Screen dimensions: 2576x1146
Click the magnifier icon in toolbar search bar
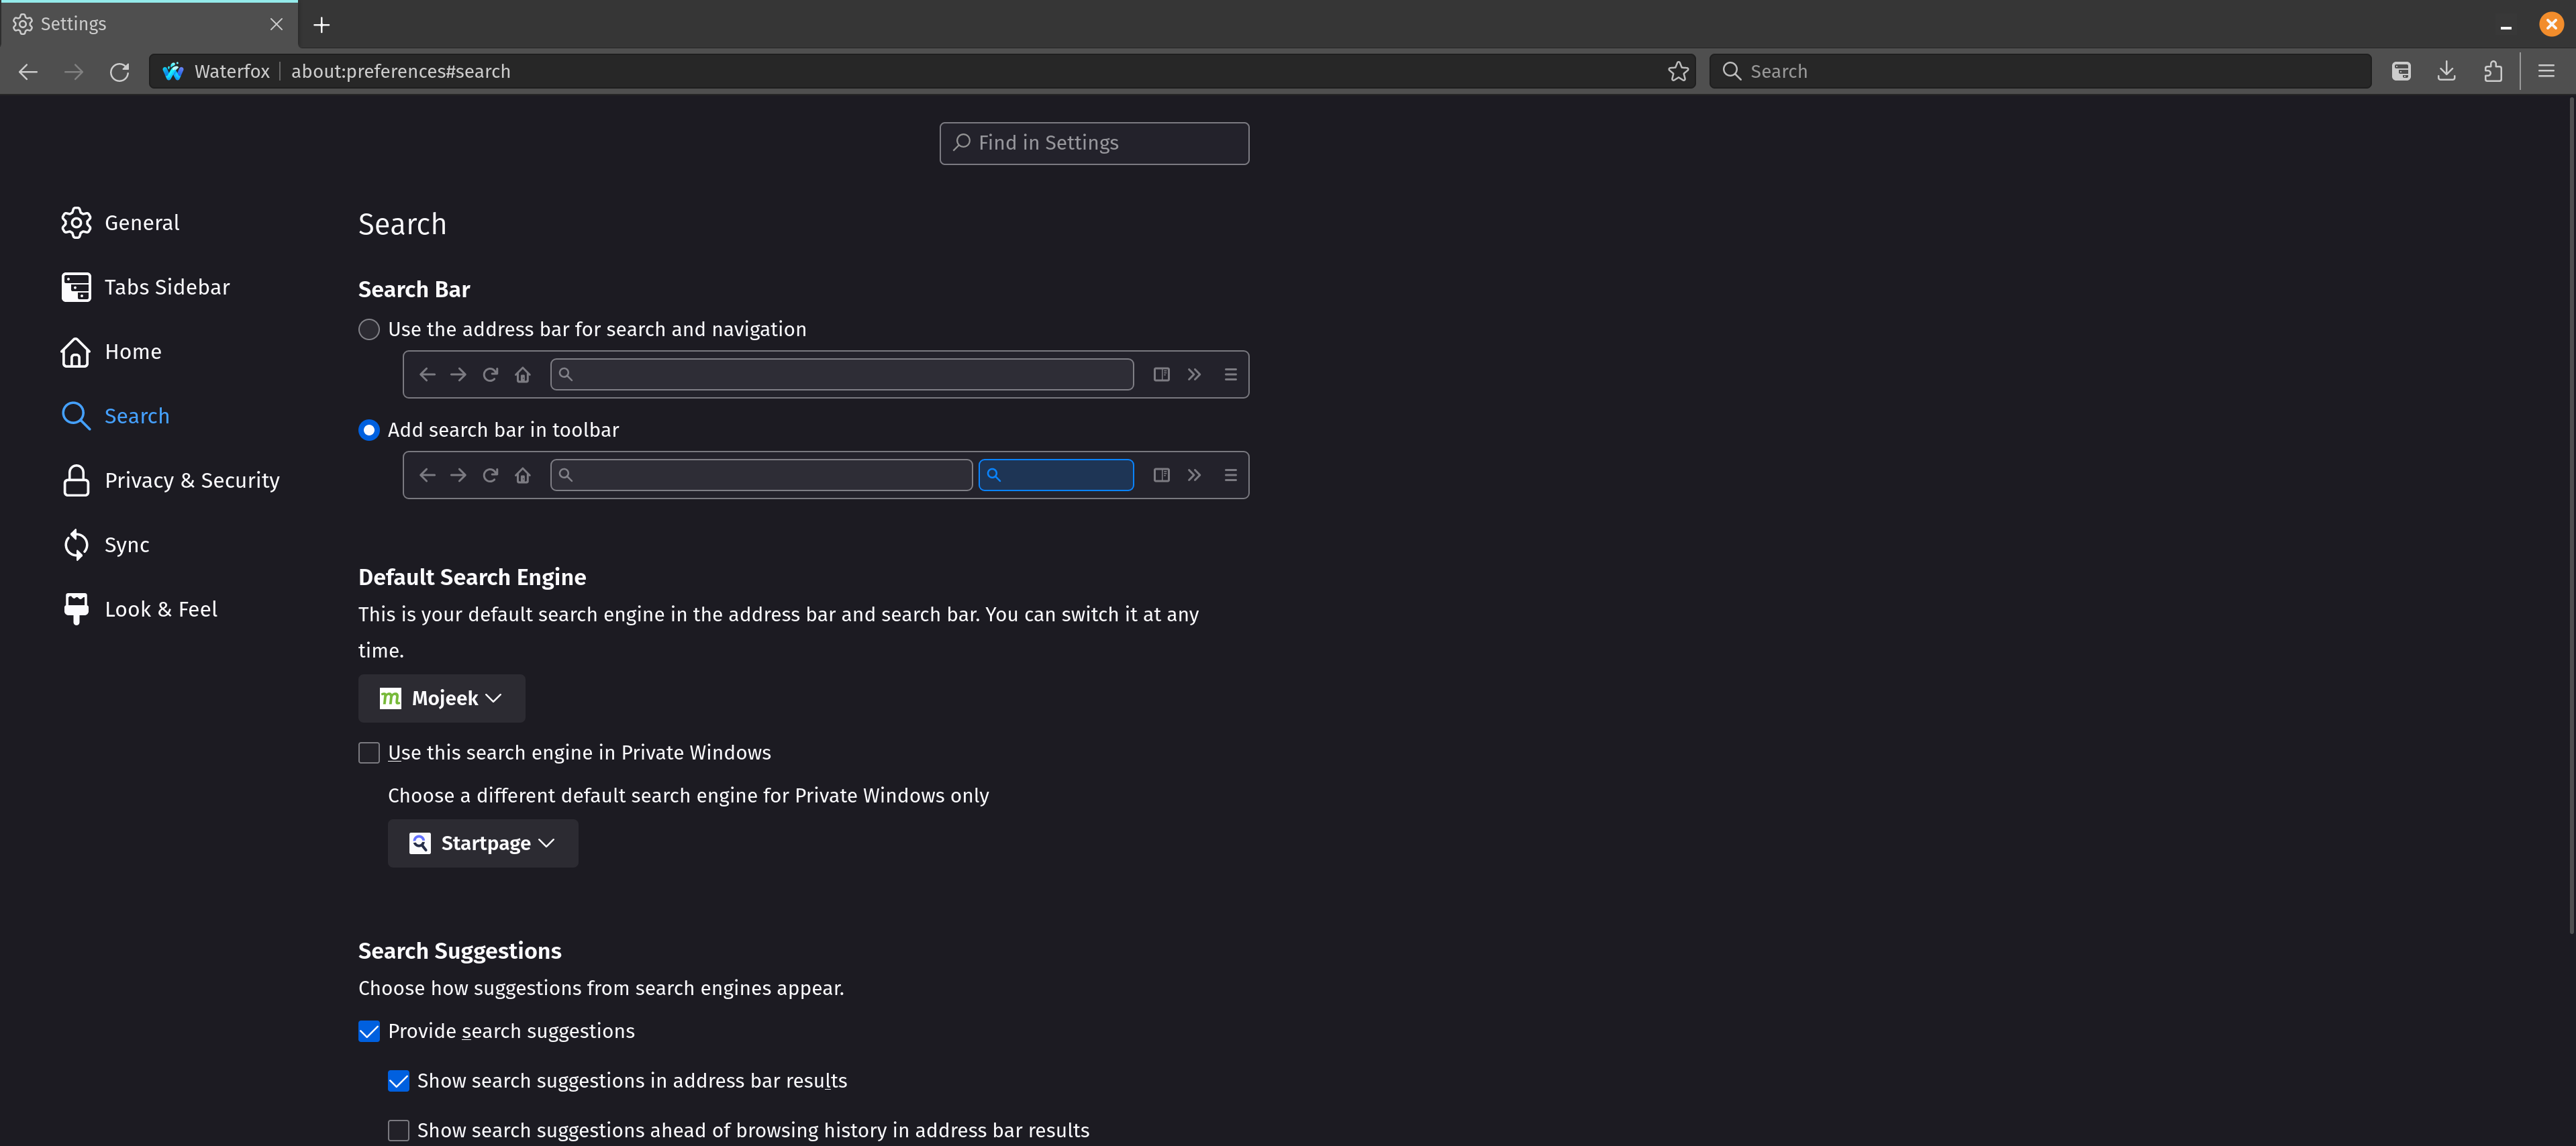click(1732, 71)
